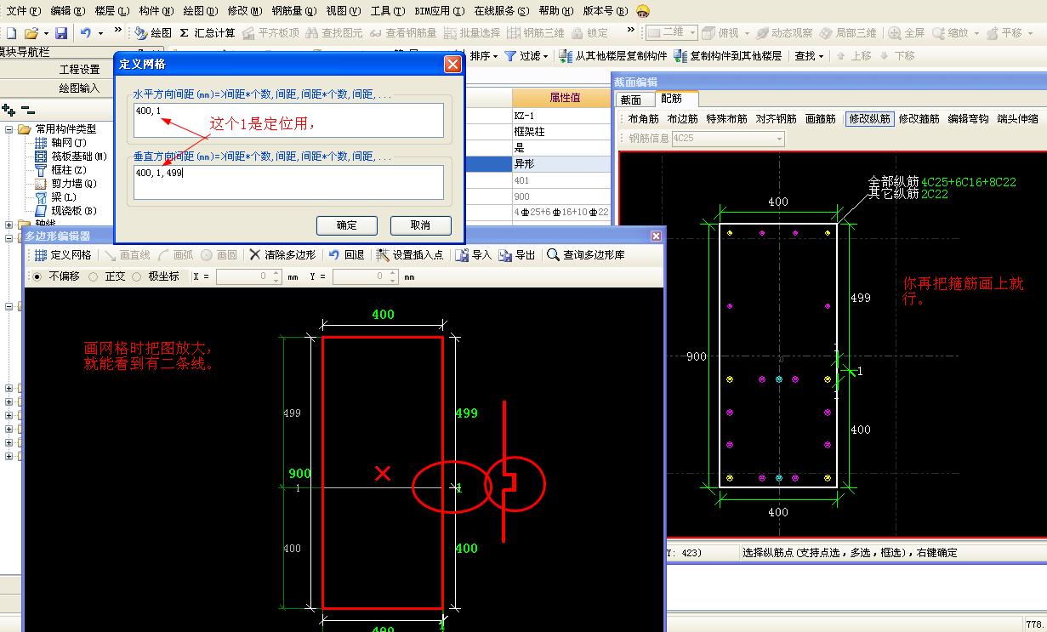Click the collapse-all minus icon in navigation panel

point(28,110)
